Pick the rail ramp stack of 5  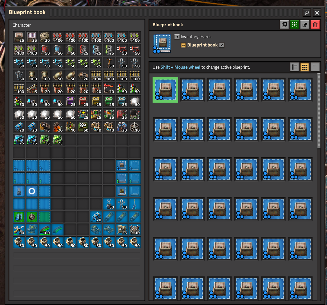pyautogui.click(x=32, y=89)
